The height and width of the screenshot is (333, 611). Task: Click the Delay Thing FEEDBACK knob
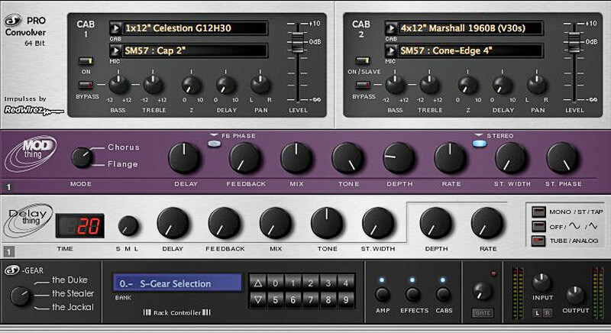coord(224,223)
